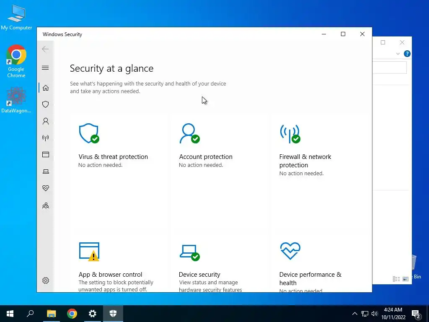Open Virus & threat protection heading

pos(113,157)
